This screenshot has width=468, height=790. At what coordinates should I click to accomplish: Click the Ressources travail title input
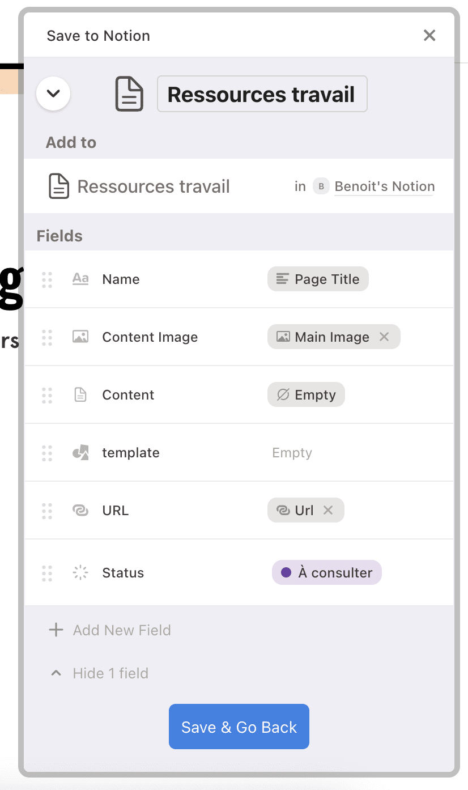pos(262,94)
